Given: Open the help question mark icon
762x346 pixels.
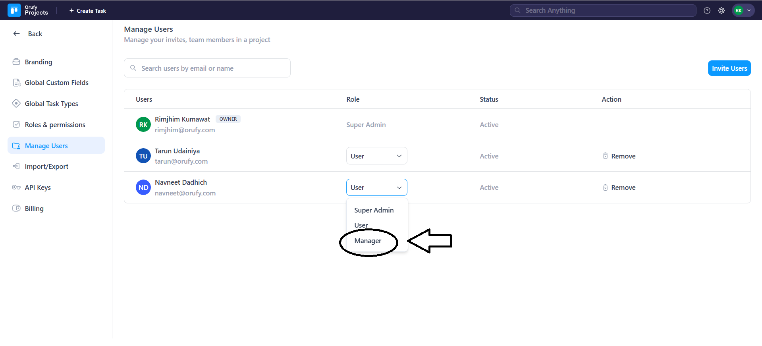Looking at the screenshot, I should tap(707, 11).
